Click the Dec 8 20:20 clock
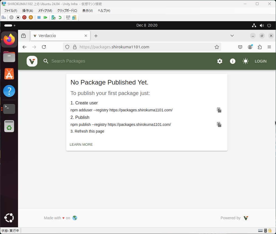Viewport: 276px width, 234px height. coord(147,25)
